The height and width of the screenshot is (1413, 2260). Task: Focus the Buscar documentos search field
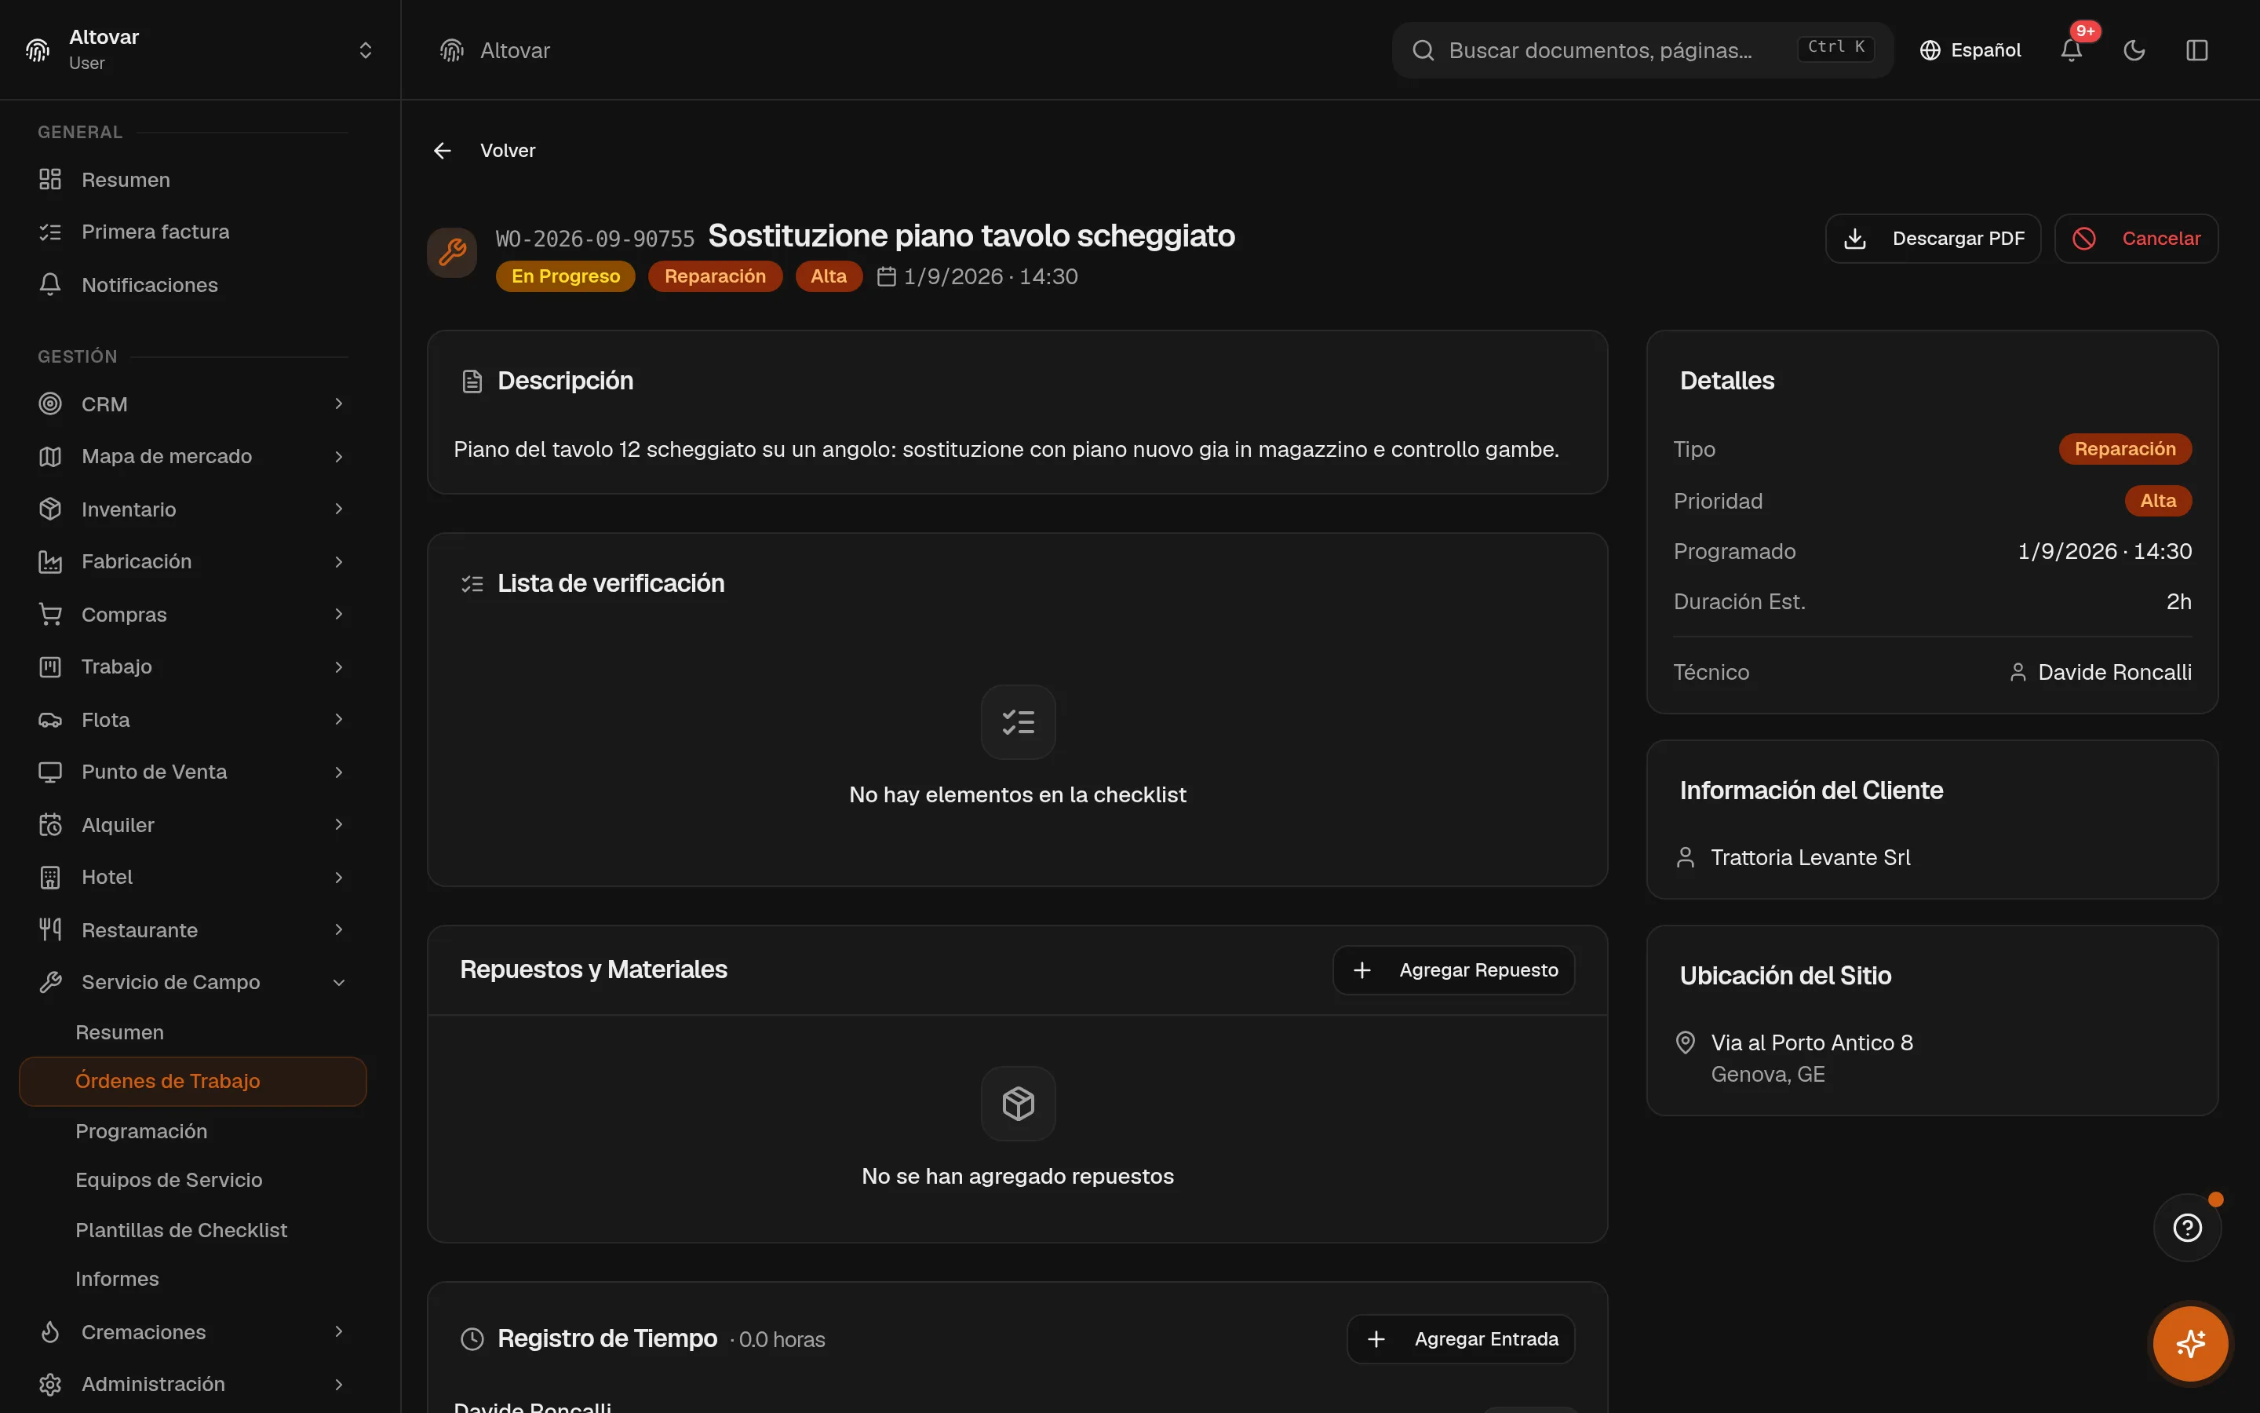pos(1642,50)
